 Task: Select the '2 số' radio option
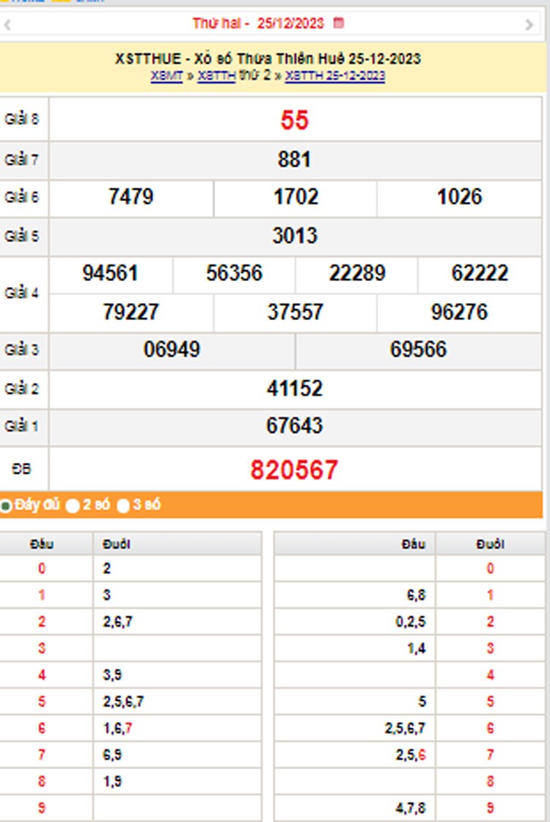pos(73,506)
